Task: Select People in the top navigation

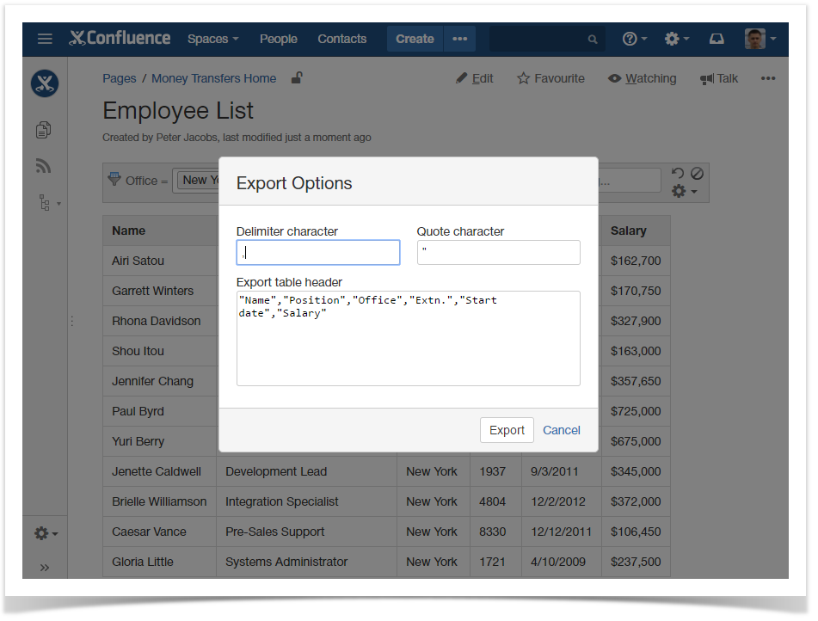Action: (x=278, y=39)
